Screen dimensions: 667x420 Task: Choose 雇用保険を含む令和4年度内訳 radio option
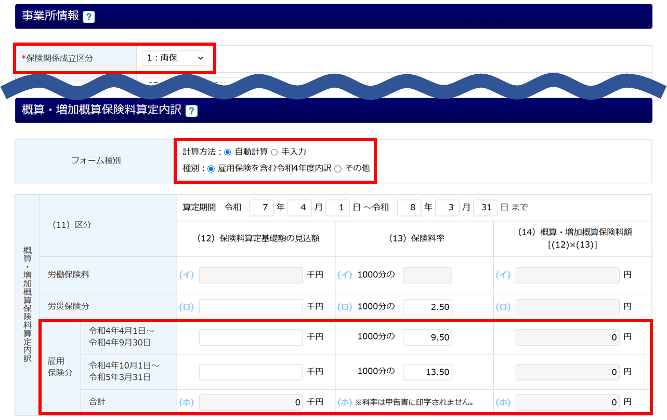click(x=211, y=169)
